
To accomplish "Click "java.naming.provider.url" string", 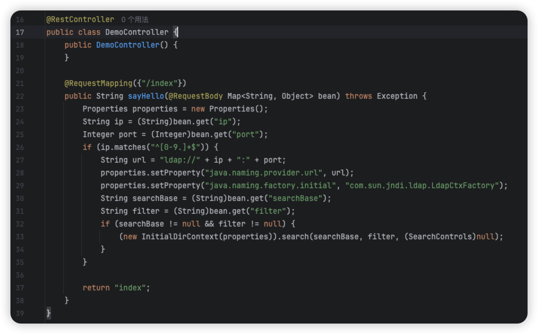I will 263,173.
